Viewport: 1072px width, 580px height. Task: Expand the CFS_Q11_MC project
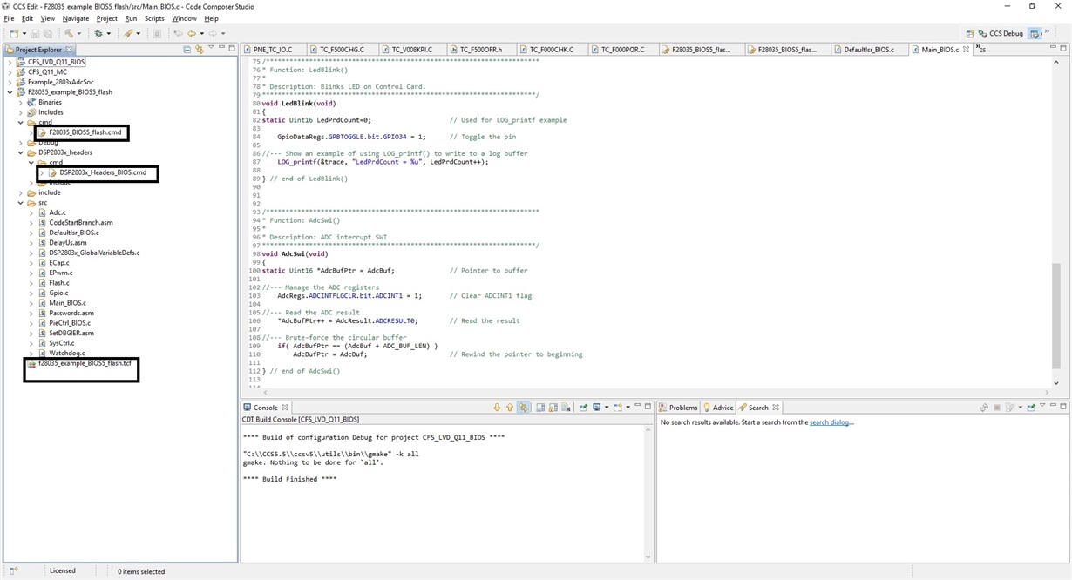click(x=10, y=72)
